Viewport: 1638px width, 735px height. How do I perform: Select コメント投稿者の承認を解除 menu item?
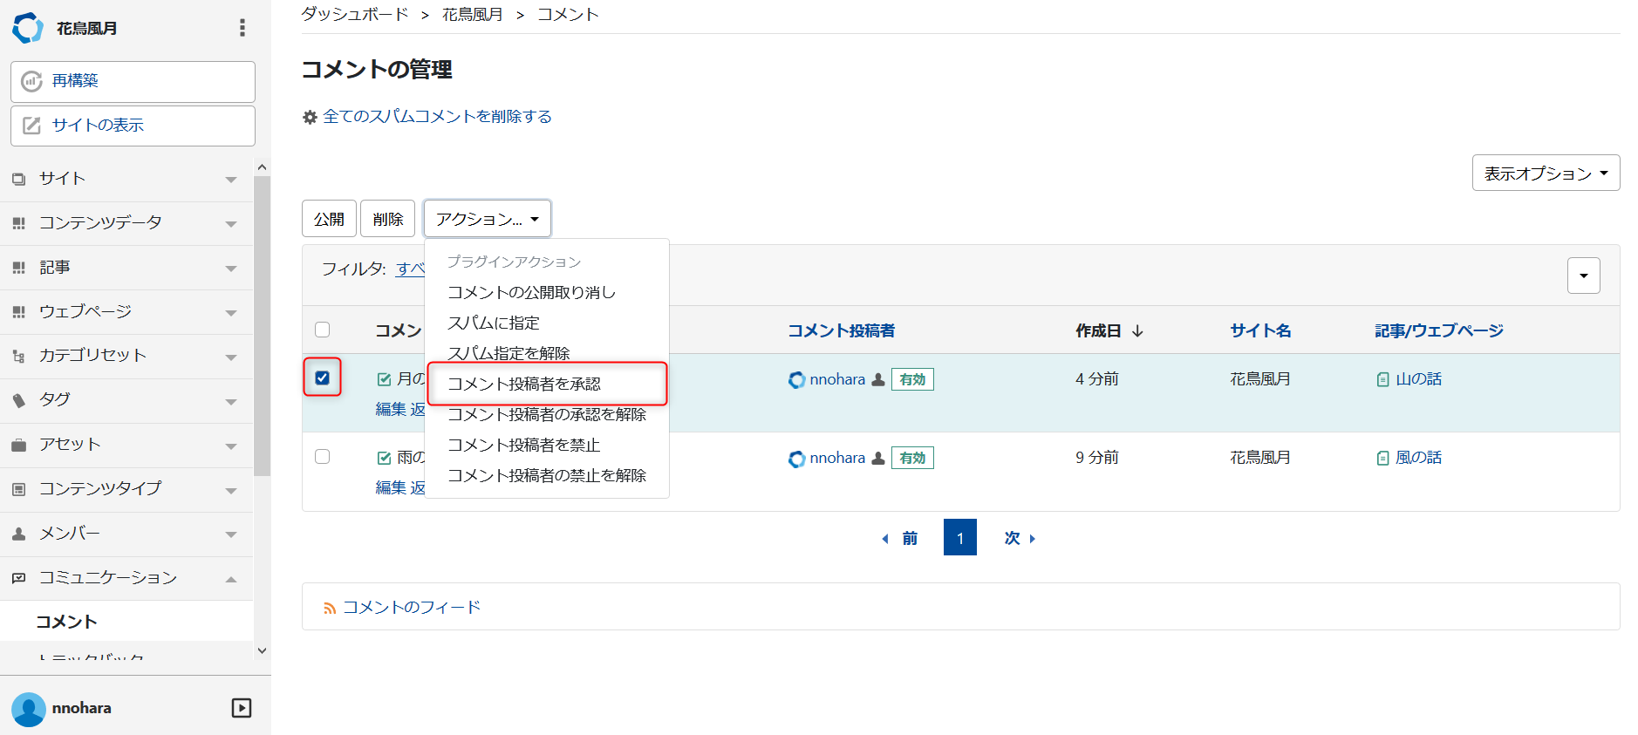[547, 414]
